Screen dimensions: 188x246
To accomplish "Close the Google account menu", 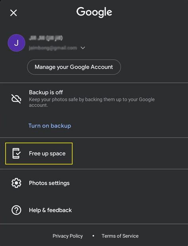I will 13,13.
